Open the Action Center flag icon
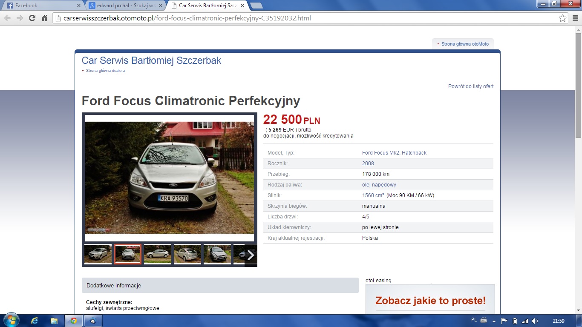This screenshot has width=582, height=327. pyautogui.click(x=504, y=321)
